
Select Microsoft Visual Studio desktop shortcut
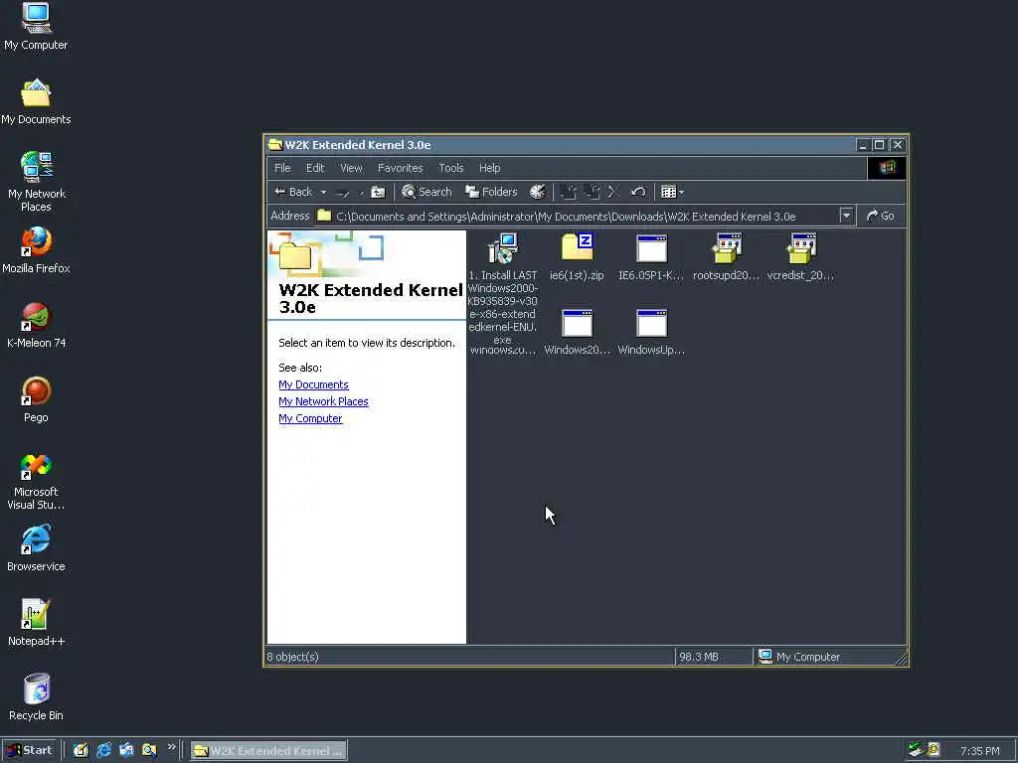37,481
